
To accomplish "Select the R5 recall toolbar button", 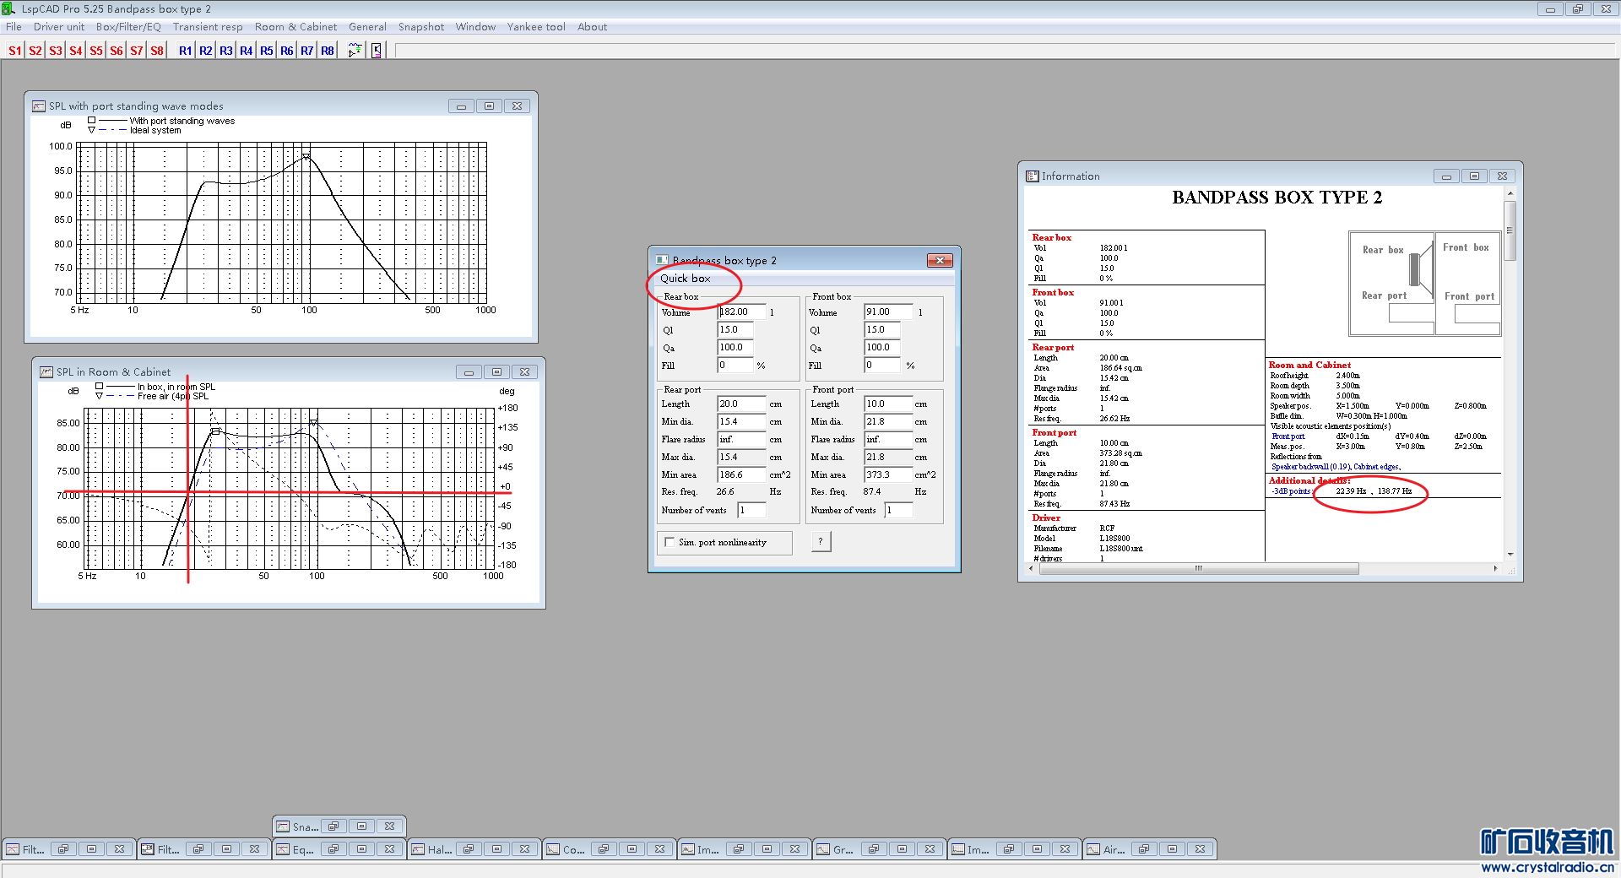I will pyautogui.click(x=267, y=51).
